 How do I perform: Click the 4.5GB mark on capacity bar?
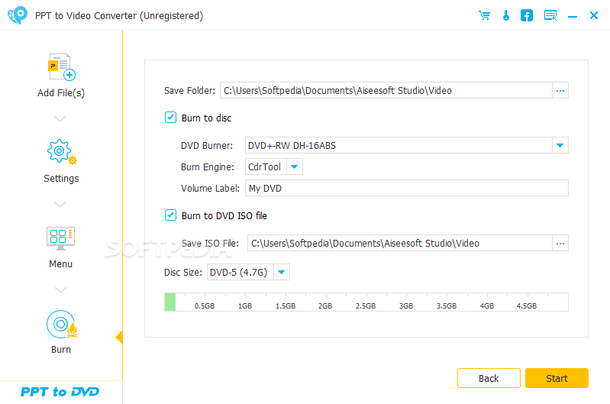527,306
